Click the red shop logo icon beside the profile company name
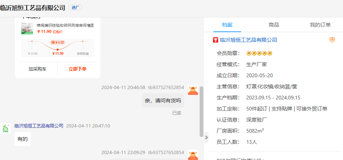Viewport: 343px width, 160px height. click(216, 40)
